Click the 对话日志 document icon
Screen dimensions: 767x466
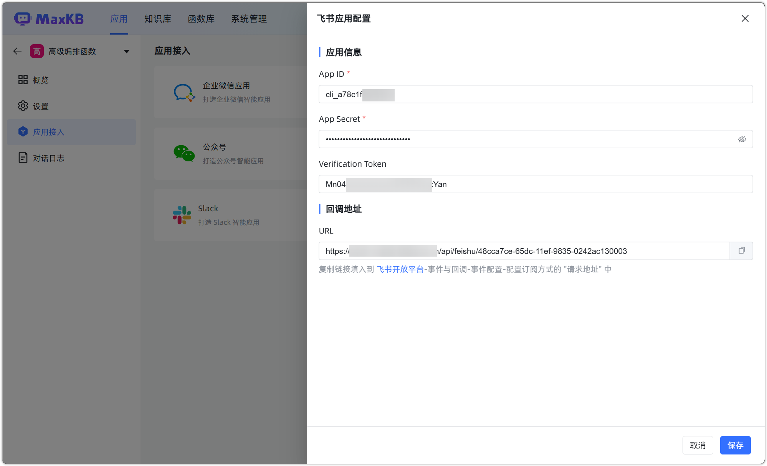[23, 158]
